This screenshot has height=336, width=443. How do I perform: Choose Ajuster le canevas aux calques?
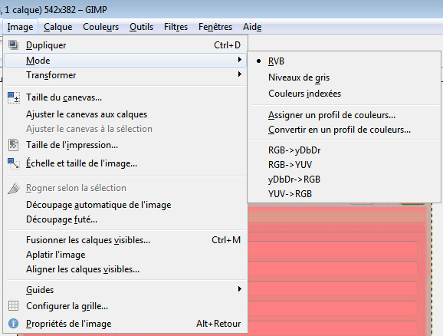[x=126, y=114]
